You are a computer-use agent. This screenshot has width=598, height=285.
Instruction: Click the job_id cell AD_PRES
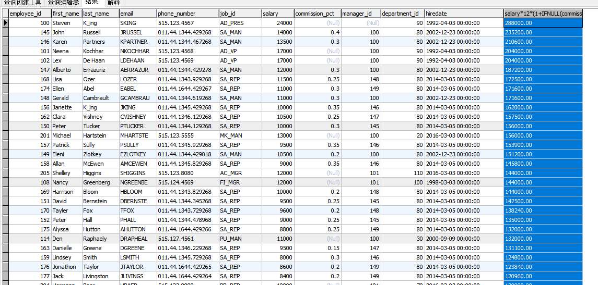pos(240,23)
